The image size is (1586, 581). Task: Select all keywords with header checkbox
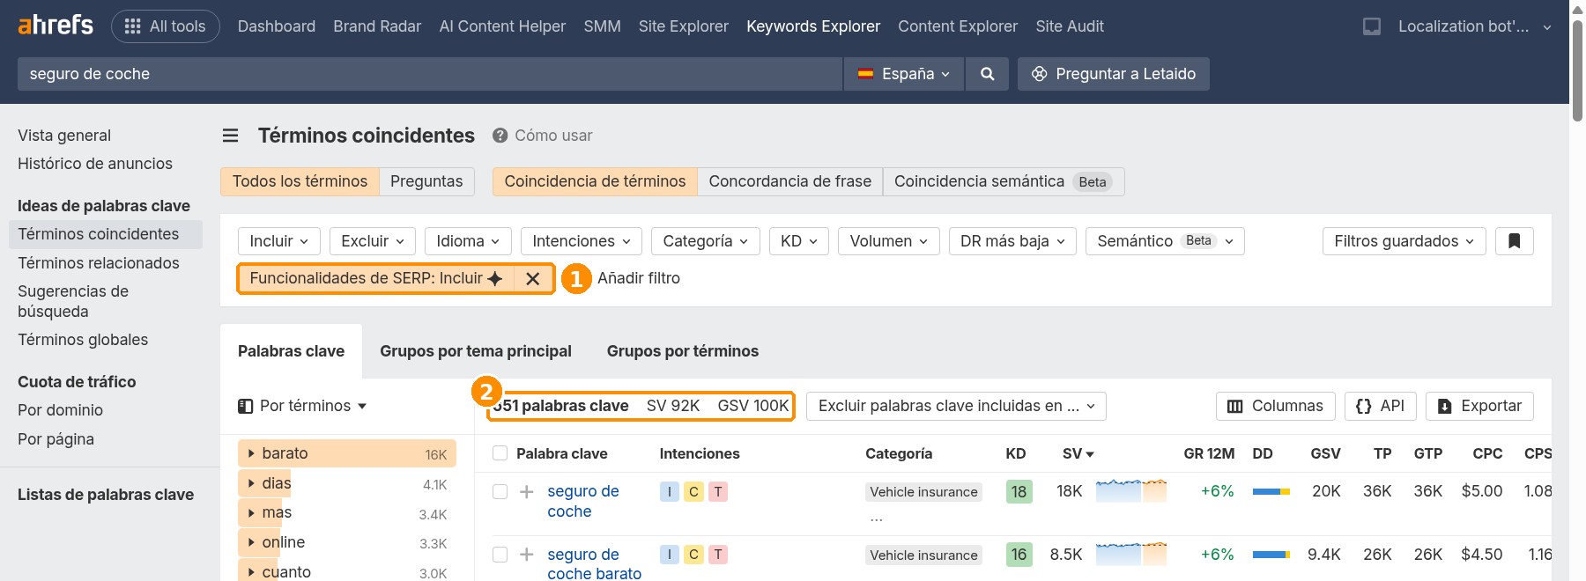point(500,453)
